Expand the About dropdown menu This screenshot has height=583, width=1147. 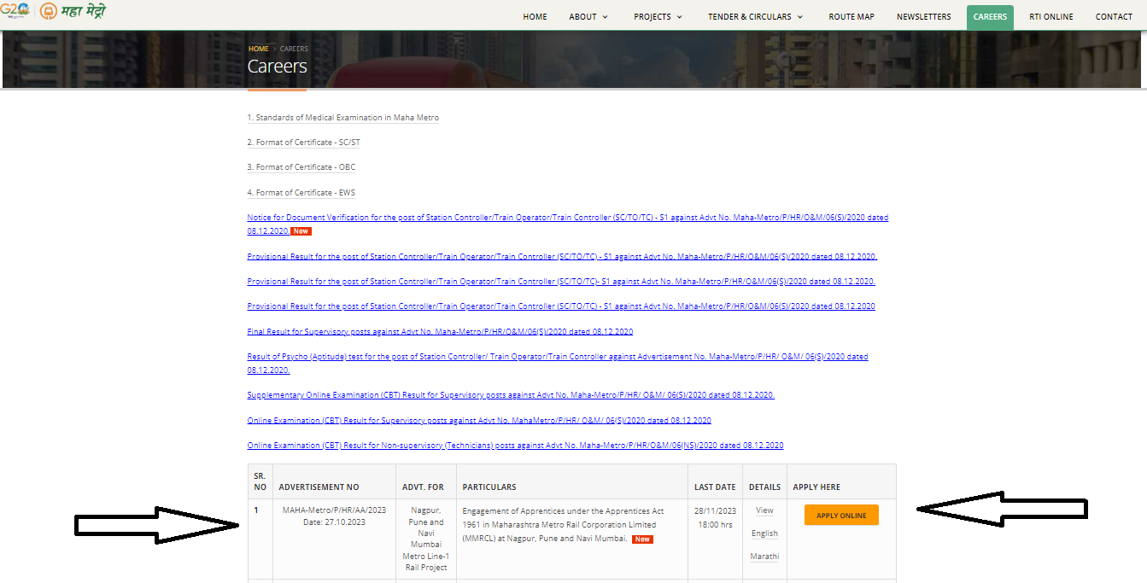point(588,17)
